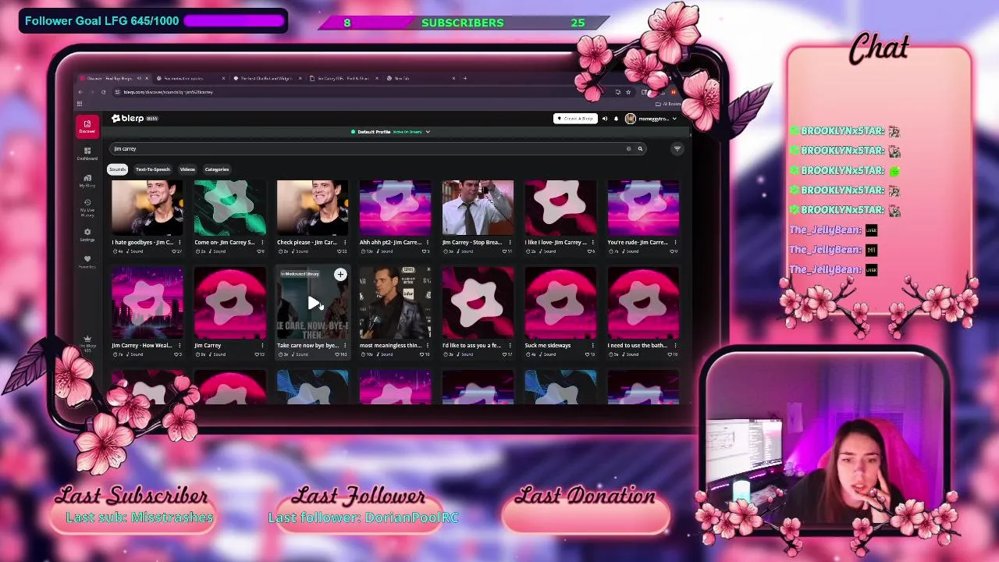Open Settings gear in Blerp sidebar
The width and height of the screenshot is (999, 562).
pyautogui.click(x=87, y=234)
